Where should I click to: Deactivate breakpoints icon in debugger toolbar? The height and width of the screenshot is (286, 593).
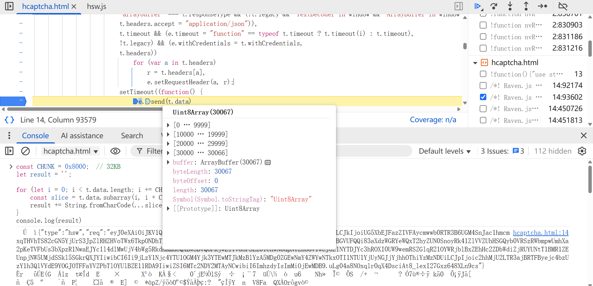pos(563,6)
